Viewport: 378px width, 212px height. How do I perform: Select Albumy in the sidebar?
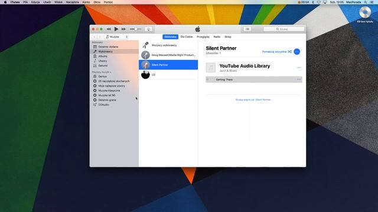114,57
